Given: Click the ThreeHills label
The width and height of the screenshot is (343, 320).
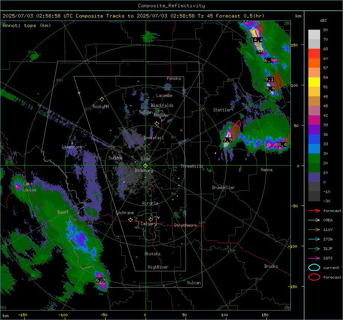Looking at the screenshot, I should (192, 166).
